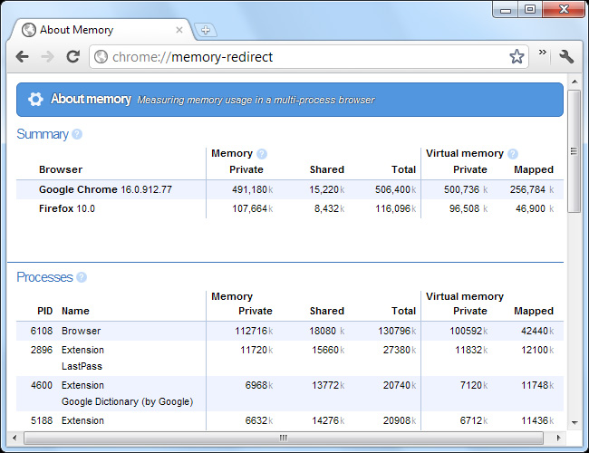Open the help icon next to Summary

pyautogui.click(x=77, y=134)
